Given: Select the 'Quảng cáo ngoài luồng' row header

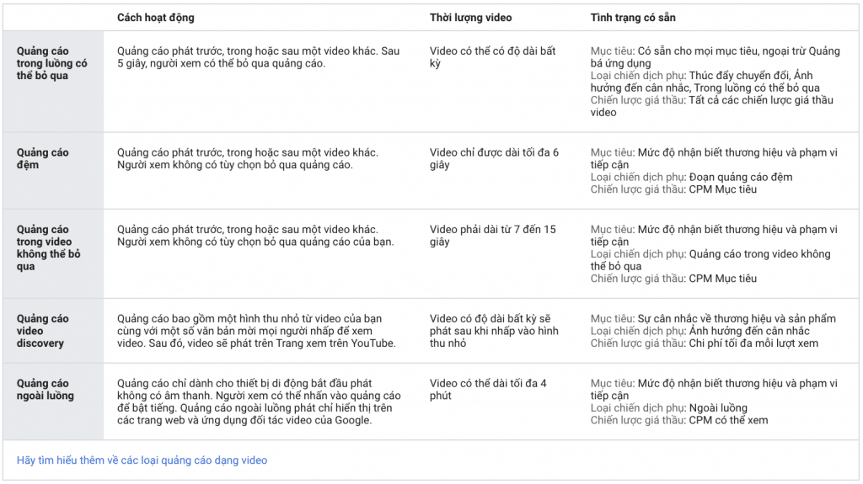Looking at the screenshot, I should [x=46, y=390].
